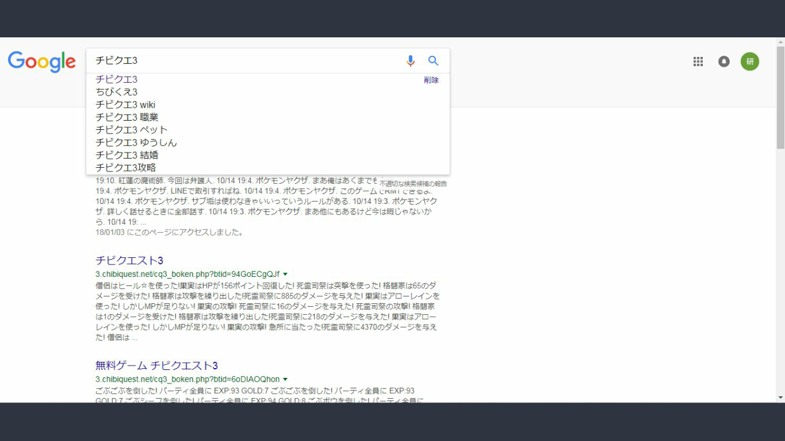Open the green account avatar

click(x=749, y=61)
